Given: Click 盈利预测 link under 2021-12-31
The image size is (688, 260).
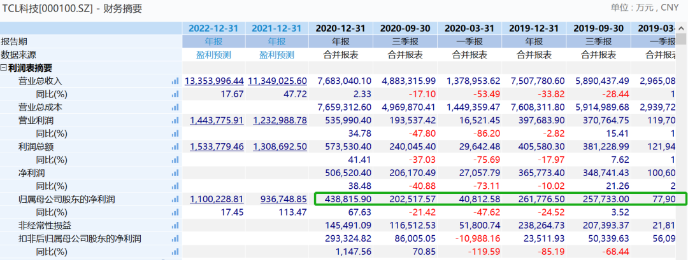Looking at the screenshot, I should point(277,55).
